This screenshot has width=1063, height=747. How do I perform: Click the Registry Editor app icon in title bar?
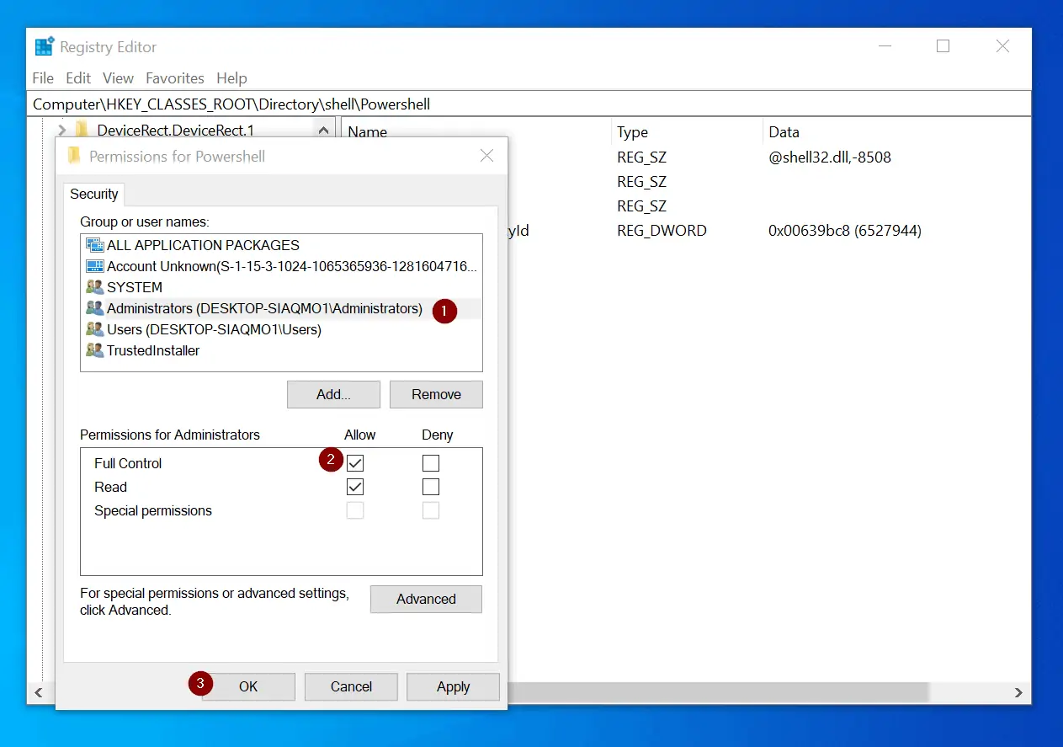(45, 47)
